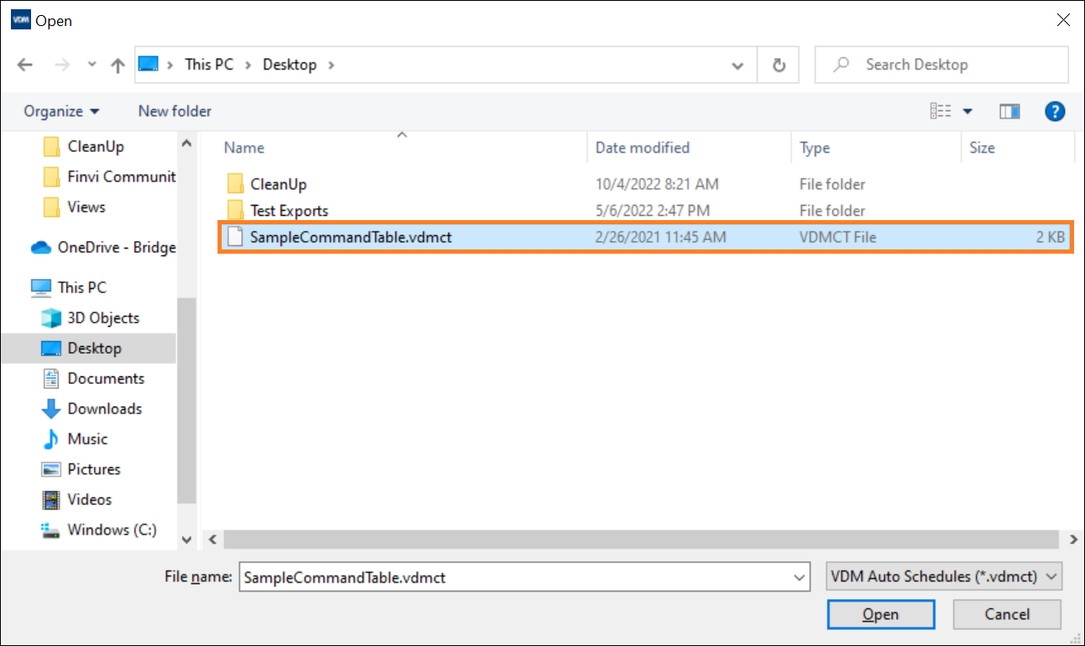
Task: Select This PC in navigation pane
Action: pos(82,287)
